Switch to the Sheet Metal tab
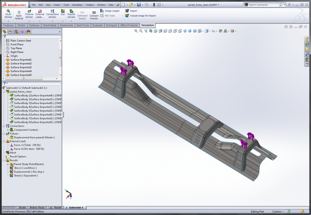 coord(50,25)
